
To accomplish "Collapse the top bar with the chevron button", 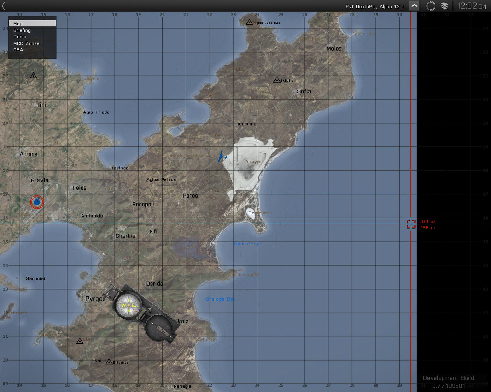I will 414,6.
